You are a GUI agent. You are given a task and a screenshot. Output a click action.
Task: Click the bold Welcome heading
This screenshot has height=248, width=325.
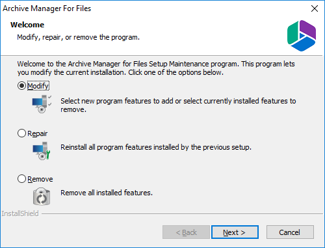point(27,25)
